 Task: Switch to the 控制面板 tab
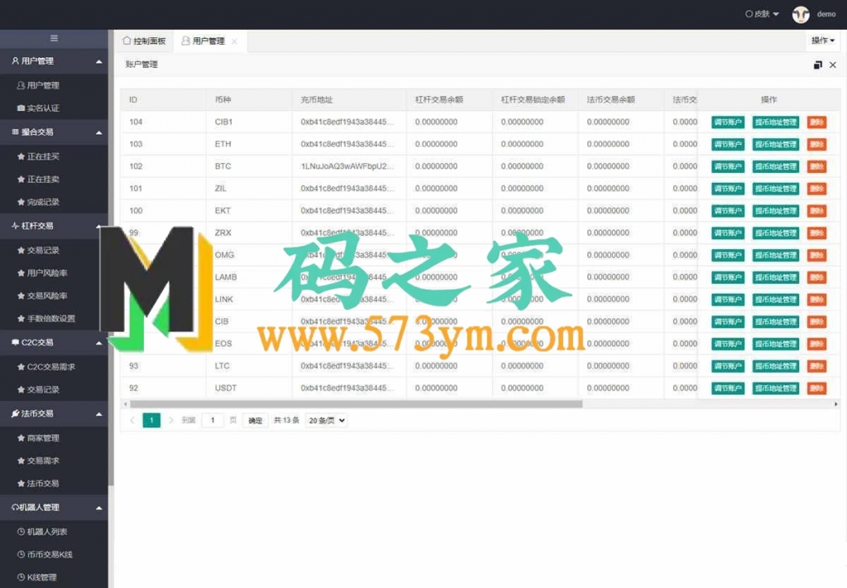pos(144,41)
